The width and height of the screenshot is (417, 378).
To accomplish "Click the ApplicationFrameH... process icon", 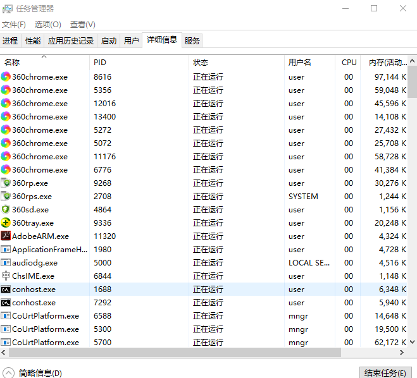I will click(x=6, y=250).
